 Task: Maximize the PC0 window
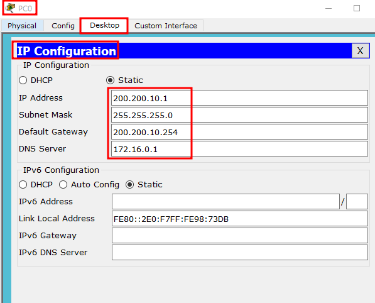click(x=357, y=8)
